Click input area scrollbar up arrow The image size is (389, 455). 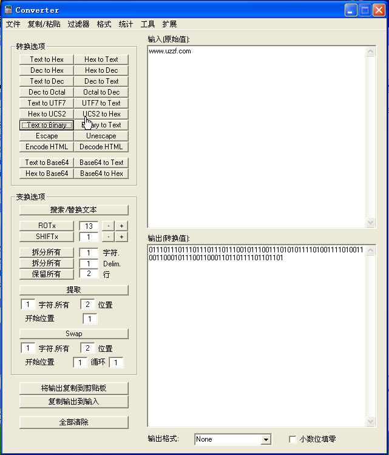(x=371, y=52)
